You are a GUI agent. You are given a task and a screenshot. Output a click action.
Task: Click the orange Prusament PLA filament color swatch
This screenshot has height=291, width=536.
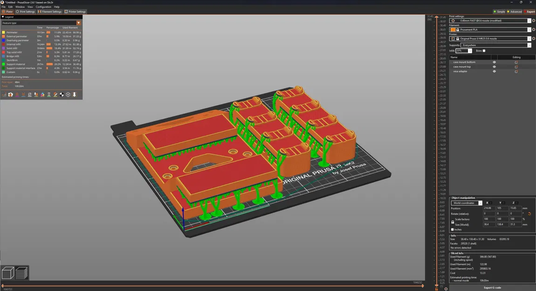(453, 30)
